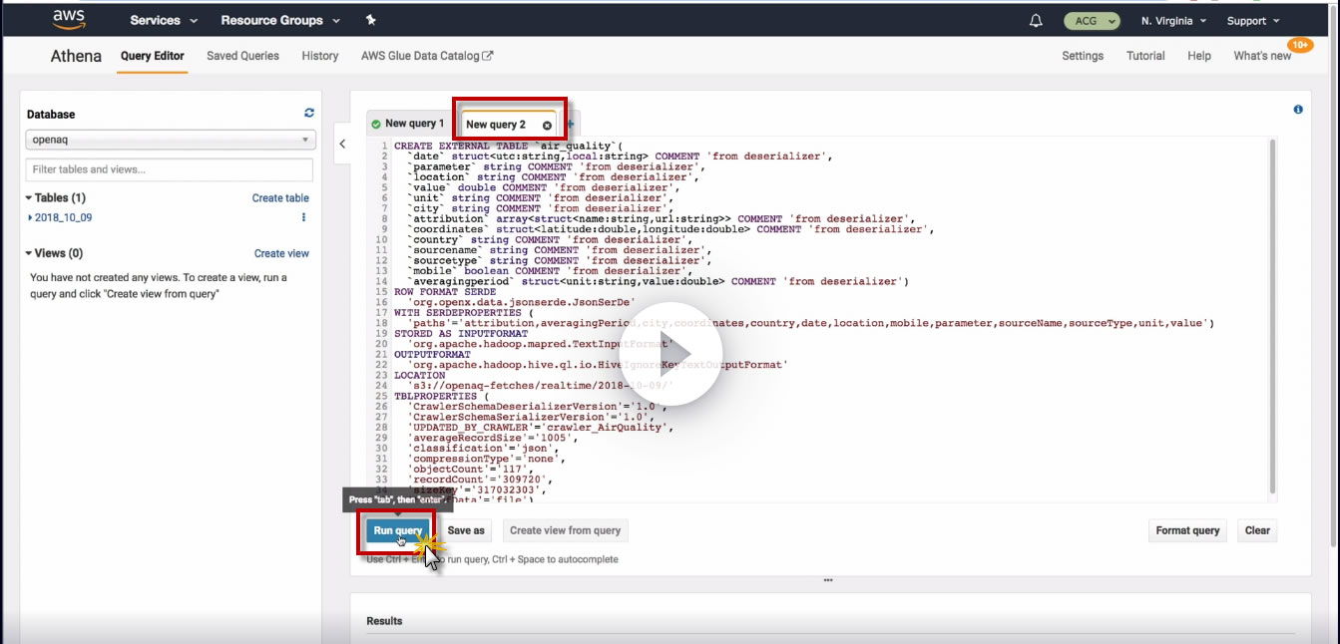The image size is (1340, 644).
Task: Add a new query tab
Action: point(571,125)
